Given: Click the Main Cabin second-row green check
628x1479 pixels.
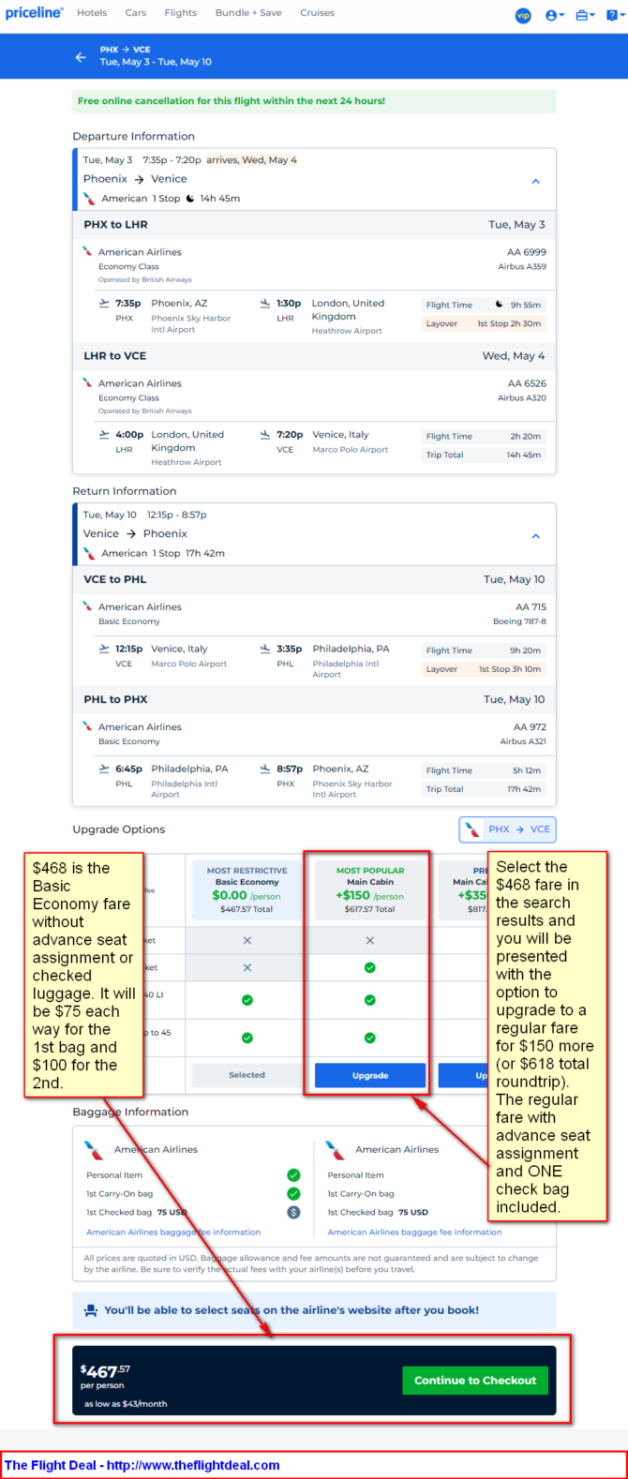Looking at the screenshot, I should click(x=370, y=967).
